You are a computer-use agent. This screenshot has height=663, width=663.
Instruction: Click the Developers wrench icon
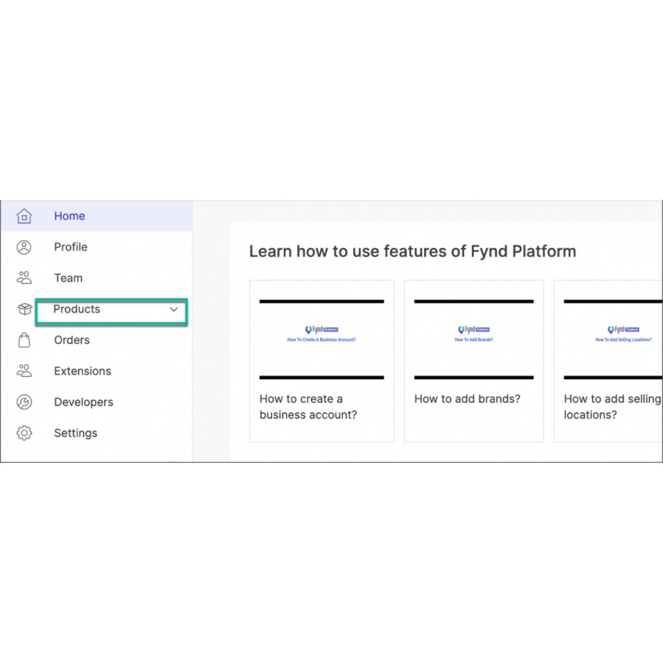(x=24, y=403)
